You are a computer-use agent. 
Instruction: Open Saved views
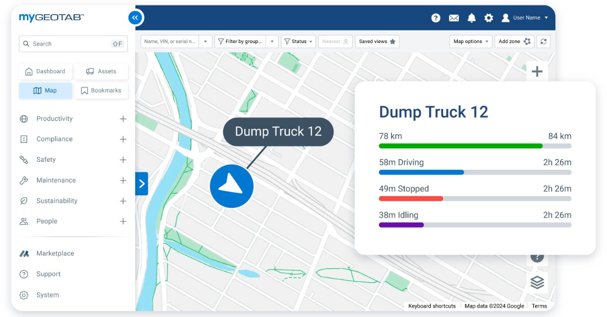(377, 41)
